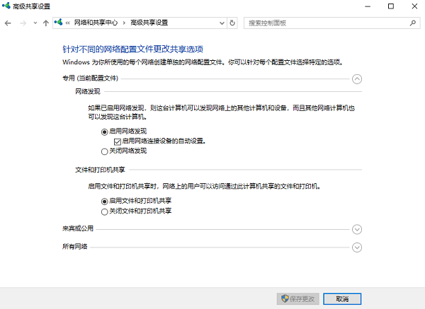425x309 pixels.
Task: Expand the 来宾或公用 profile section
Action: [x=357, y=229]
